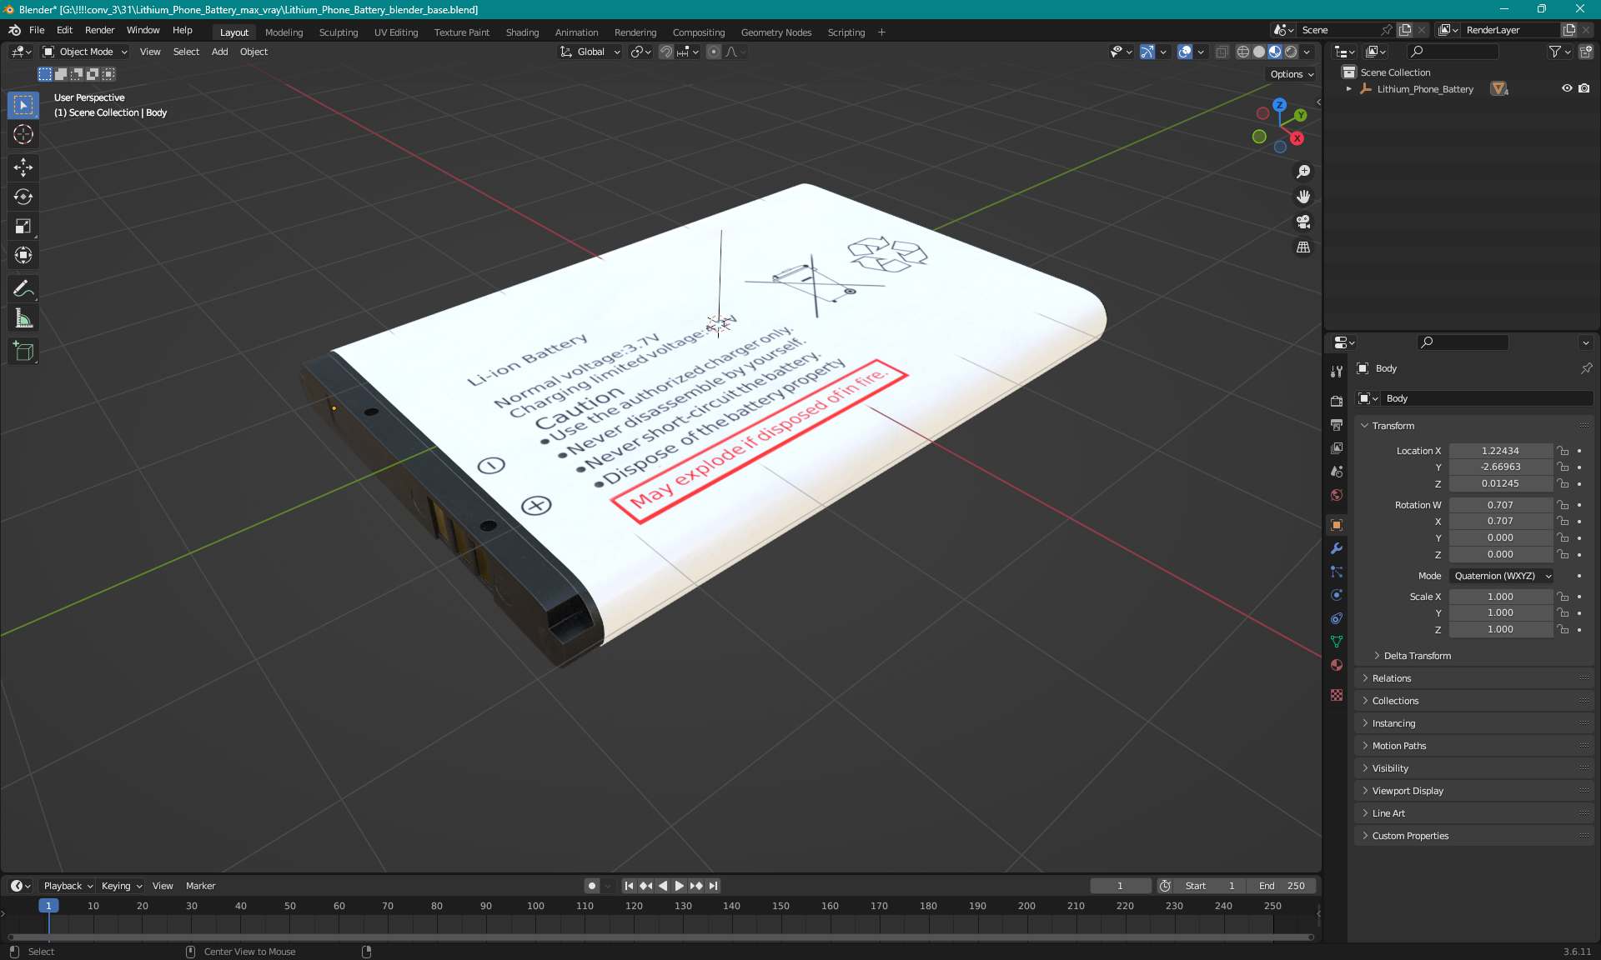Select the Add Cube tool
The height and width of the screenshot is (960, 1601).
(23, 352)
